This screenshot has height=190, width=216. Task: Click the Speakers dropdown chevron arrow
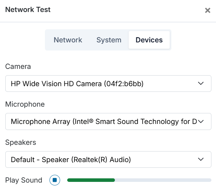201,159
